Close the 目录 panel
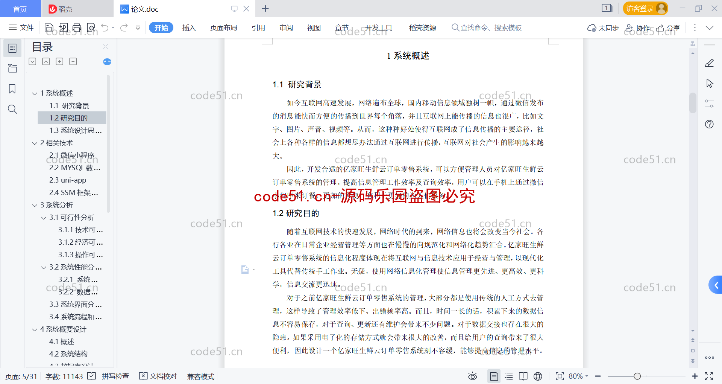Viewport: 722px width, 384px height. (106, 46)
